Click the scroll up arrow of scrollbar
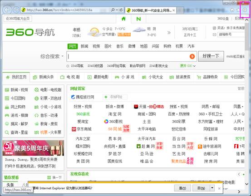 246,20
